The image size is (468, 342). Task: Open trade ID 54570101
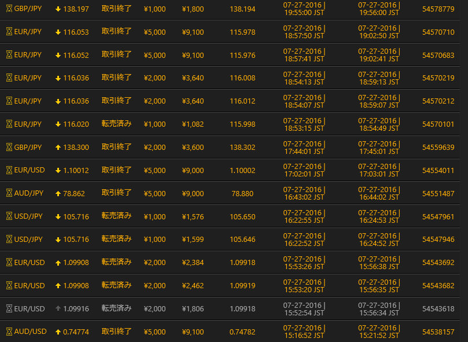(x=438, y=124)
